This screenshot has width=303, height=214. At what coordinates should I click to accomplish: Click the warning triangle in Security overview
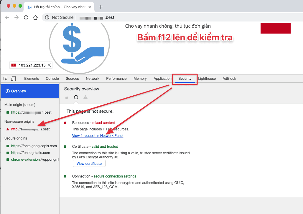pyautogui.click(x=85, y=97)
